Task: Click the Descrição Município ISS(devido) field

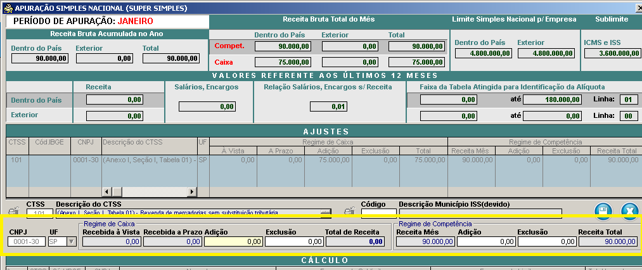Action: click(480, 212)
